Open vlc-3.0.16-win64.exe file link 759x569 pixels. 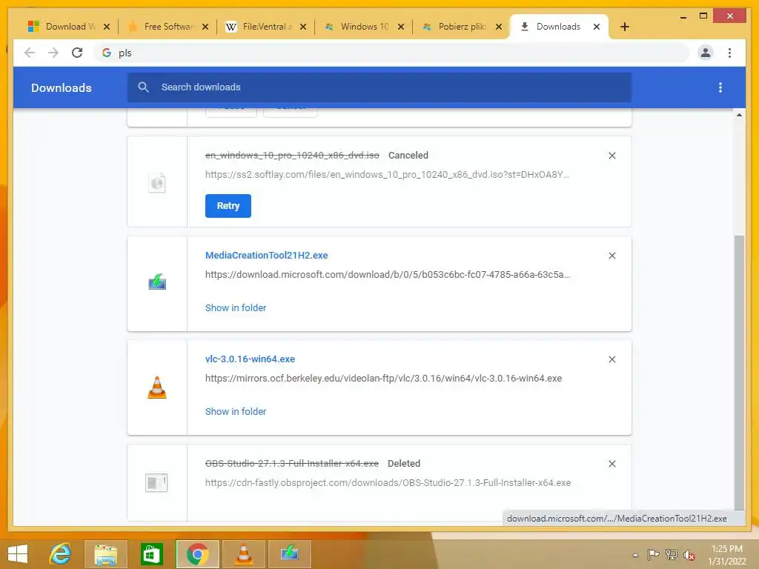250,359
